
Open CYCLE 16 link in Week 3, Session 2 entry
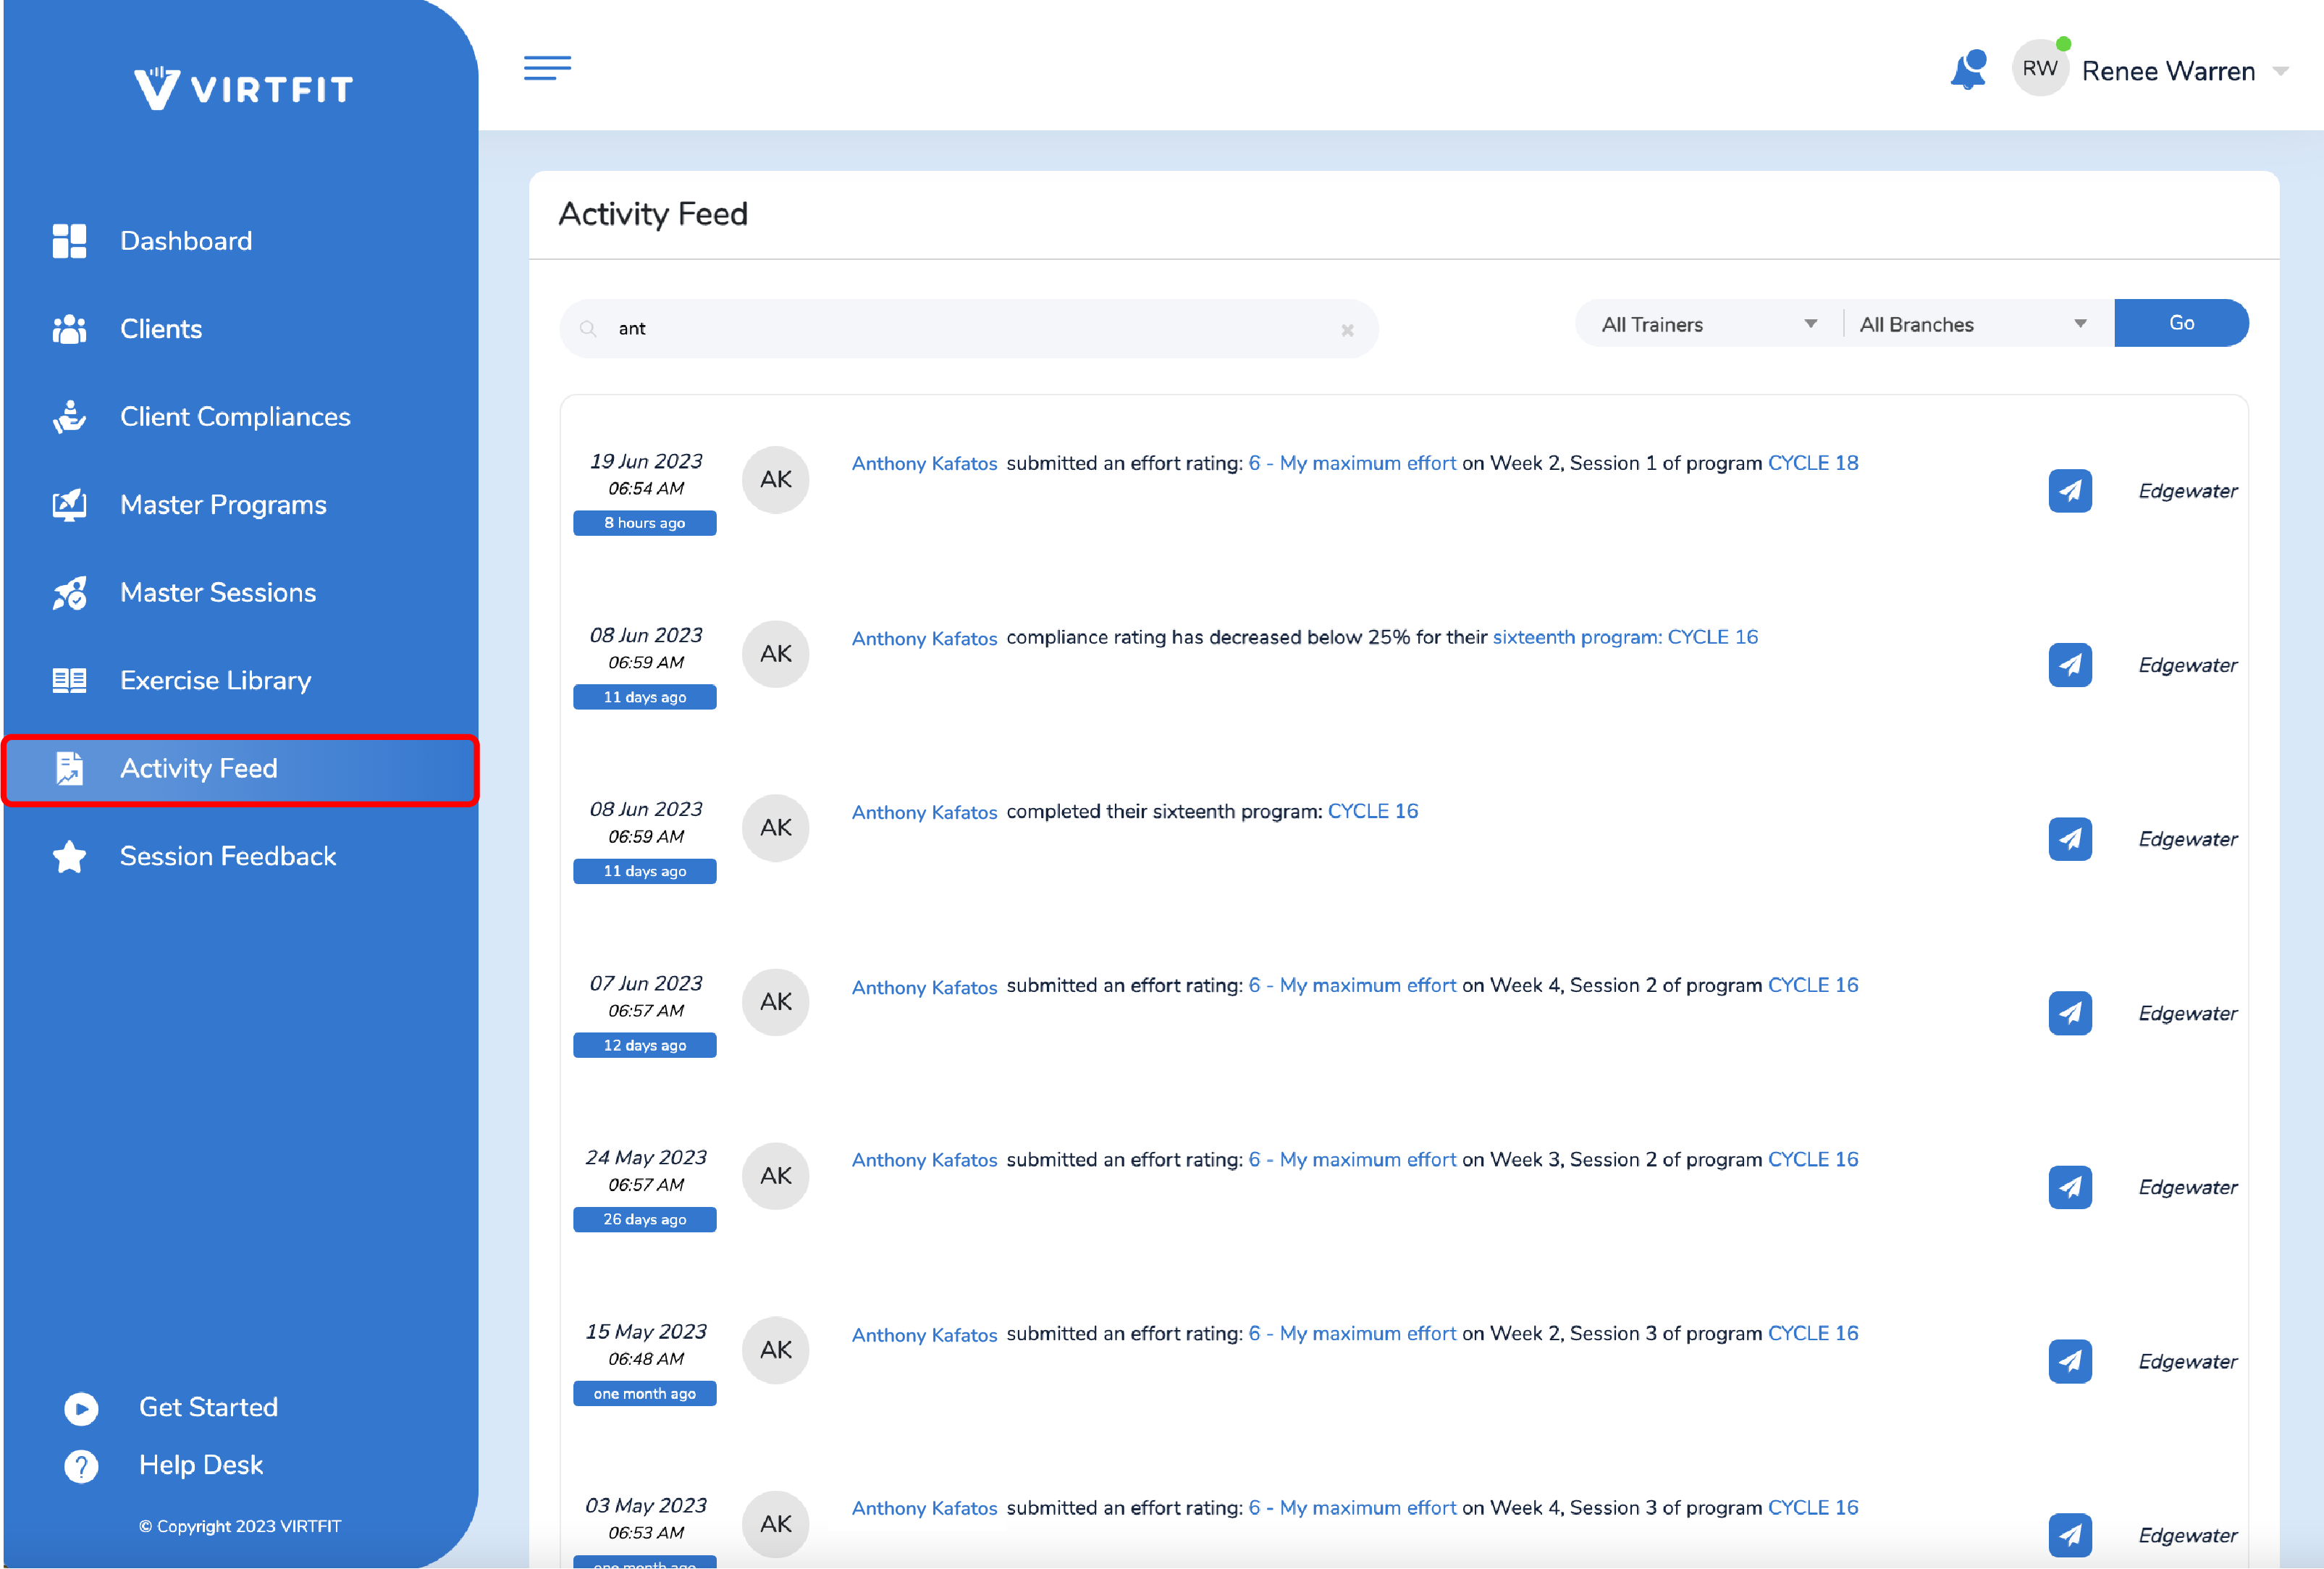(x=1813, y=1159)
